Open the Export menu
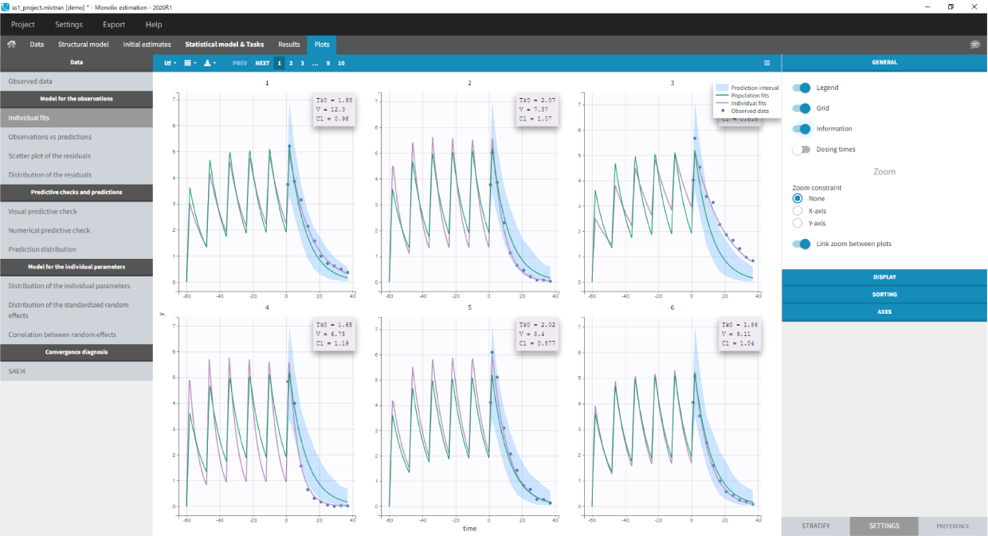The width and height of the screenshot is (988, 536). point(114,25)
